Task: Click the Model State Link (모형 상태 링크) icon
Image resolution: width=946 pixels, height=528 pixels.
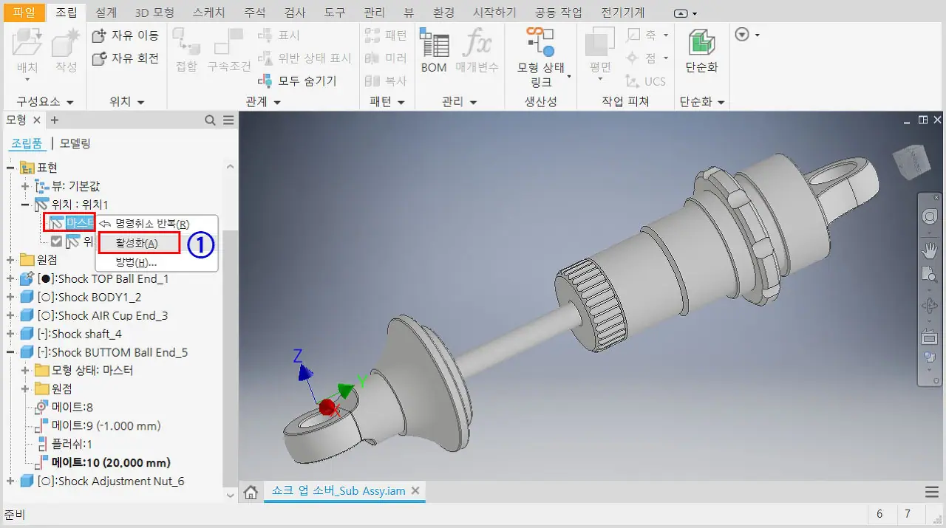Action: tap(540, 41)
